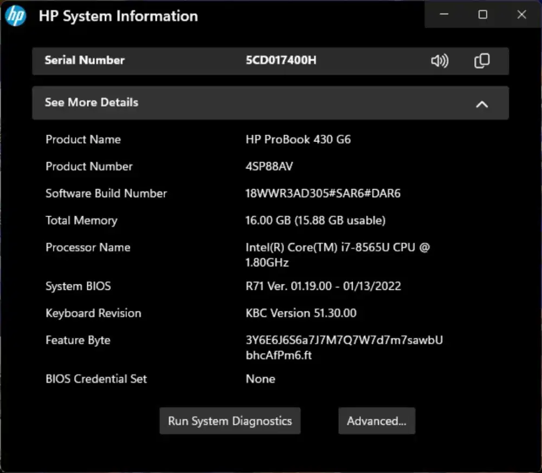This screenshot has height=473, width=542.
Task: Click the Product Number 4SP88AV value
Action: [269, 166]
